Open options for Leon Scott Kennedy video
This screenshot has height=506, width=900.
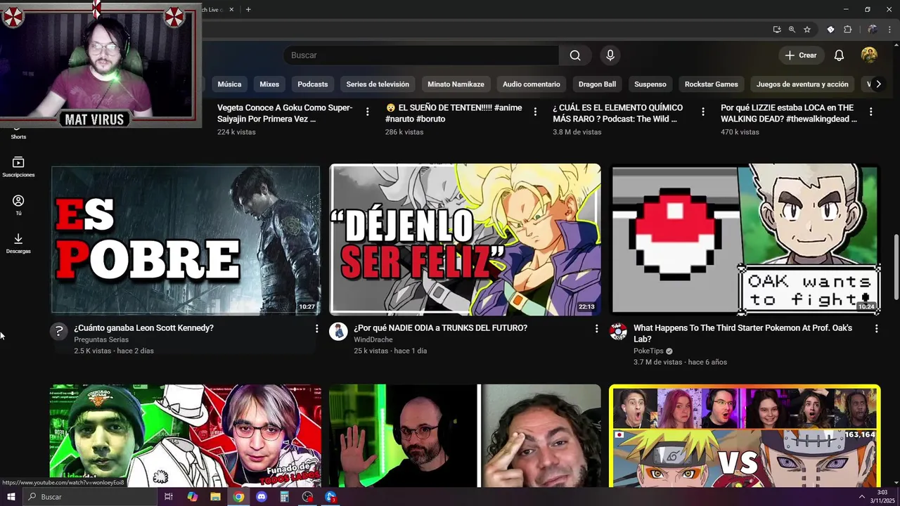[316, 328]
